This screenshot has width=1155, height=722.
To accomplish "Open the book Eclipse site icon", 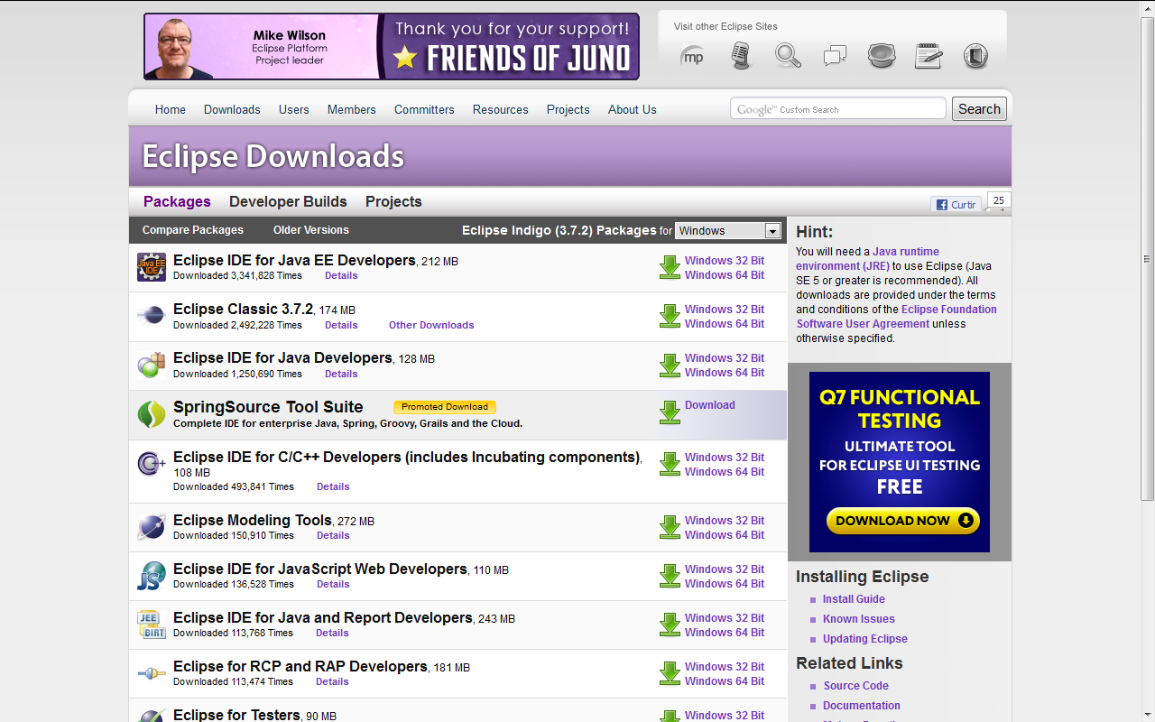I will tap(975, 56).
